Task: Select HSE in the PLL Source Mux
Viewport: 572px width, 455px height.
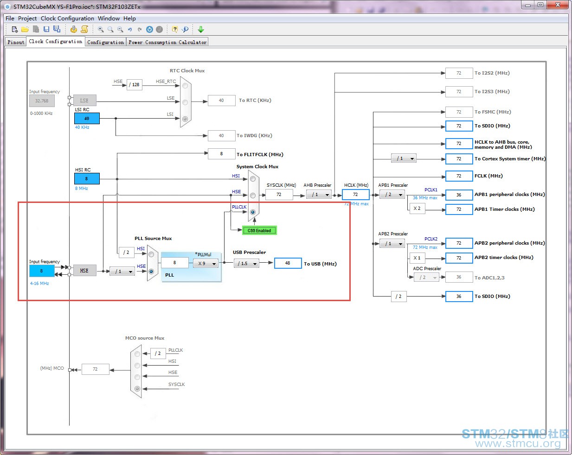Action: point(151,272)
